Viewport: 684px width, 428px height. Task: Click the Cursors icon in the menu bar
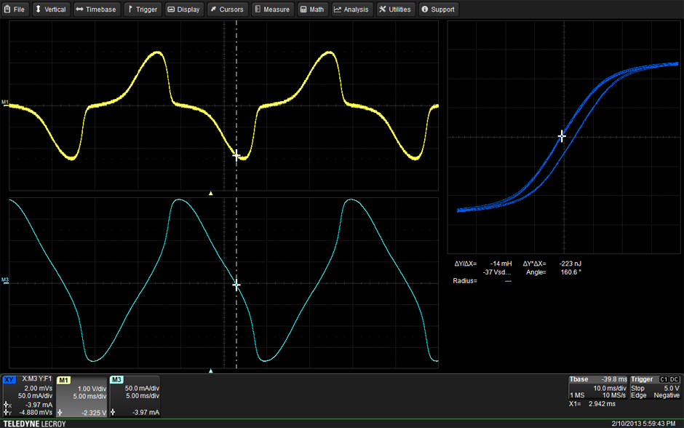point(213,9)
